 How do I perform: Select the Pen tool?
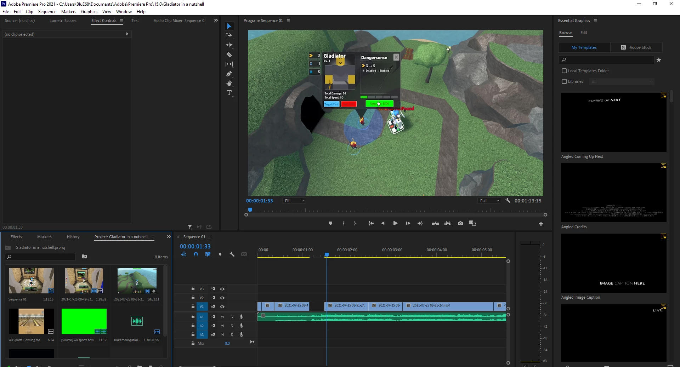229,74
